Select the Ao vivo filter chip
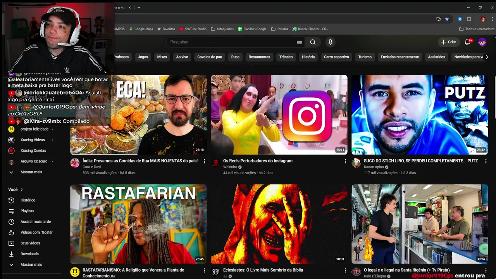The width and height of the screenshot is (496, 279). click(x=182, y=57)
